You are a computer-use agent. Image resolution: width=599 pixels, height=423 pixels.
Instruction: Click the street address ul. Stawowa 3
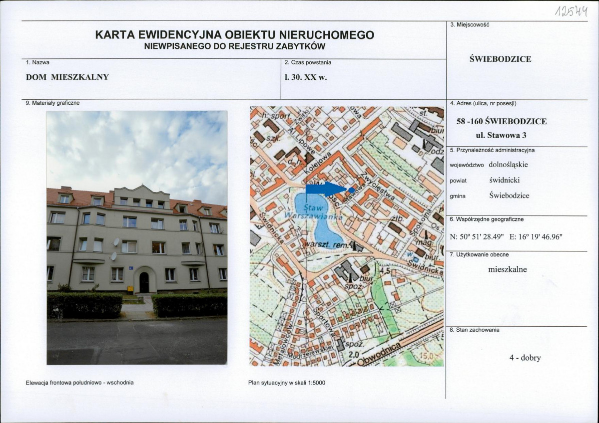[x=501, y=135]
